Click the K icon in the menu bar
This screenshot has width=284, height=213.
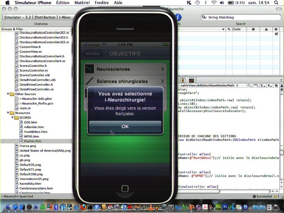click(x=189, y=3)
